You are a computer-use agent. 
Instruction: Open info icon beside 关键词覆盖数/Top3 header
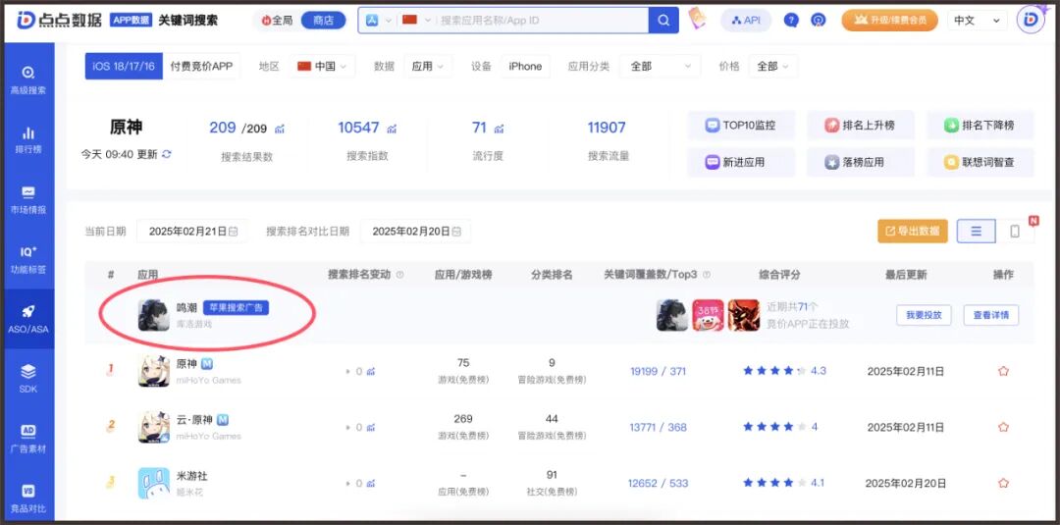pyautogui.click(x=707, y=275)
